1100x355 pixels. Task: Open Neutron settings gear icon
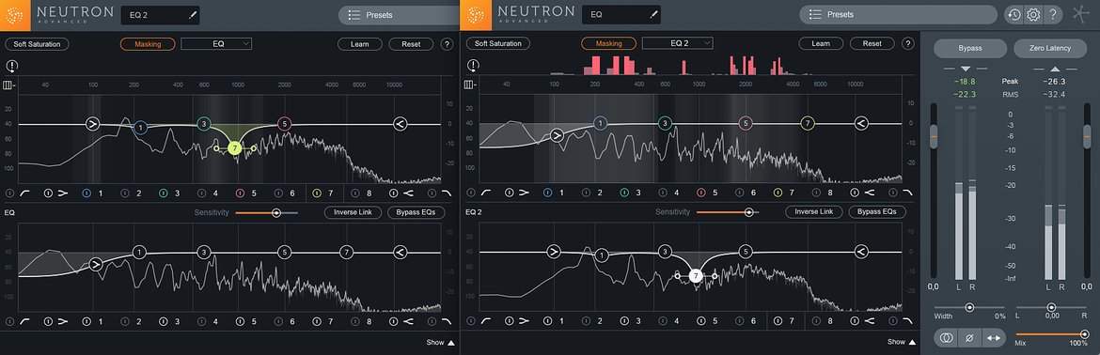point(1032,15)
